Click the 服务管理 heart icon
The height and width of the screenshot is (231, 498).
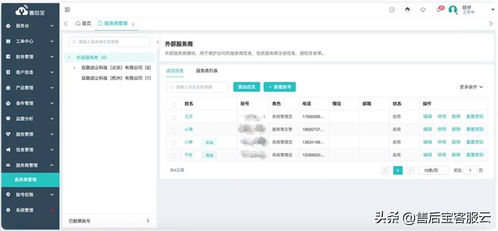click(x=8, y=134)
